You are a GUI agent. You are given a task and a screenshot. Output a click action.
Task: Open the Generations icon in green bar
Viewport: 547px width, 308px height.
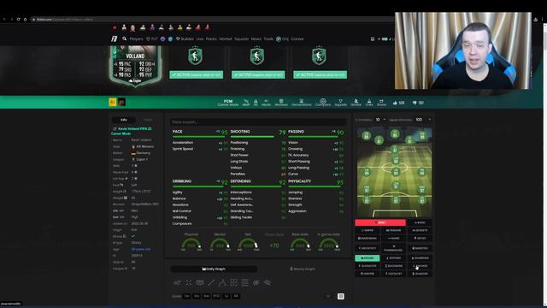(x=302, y=103)
